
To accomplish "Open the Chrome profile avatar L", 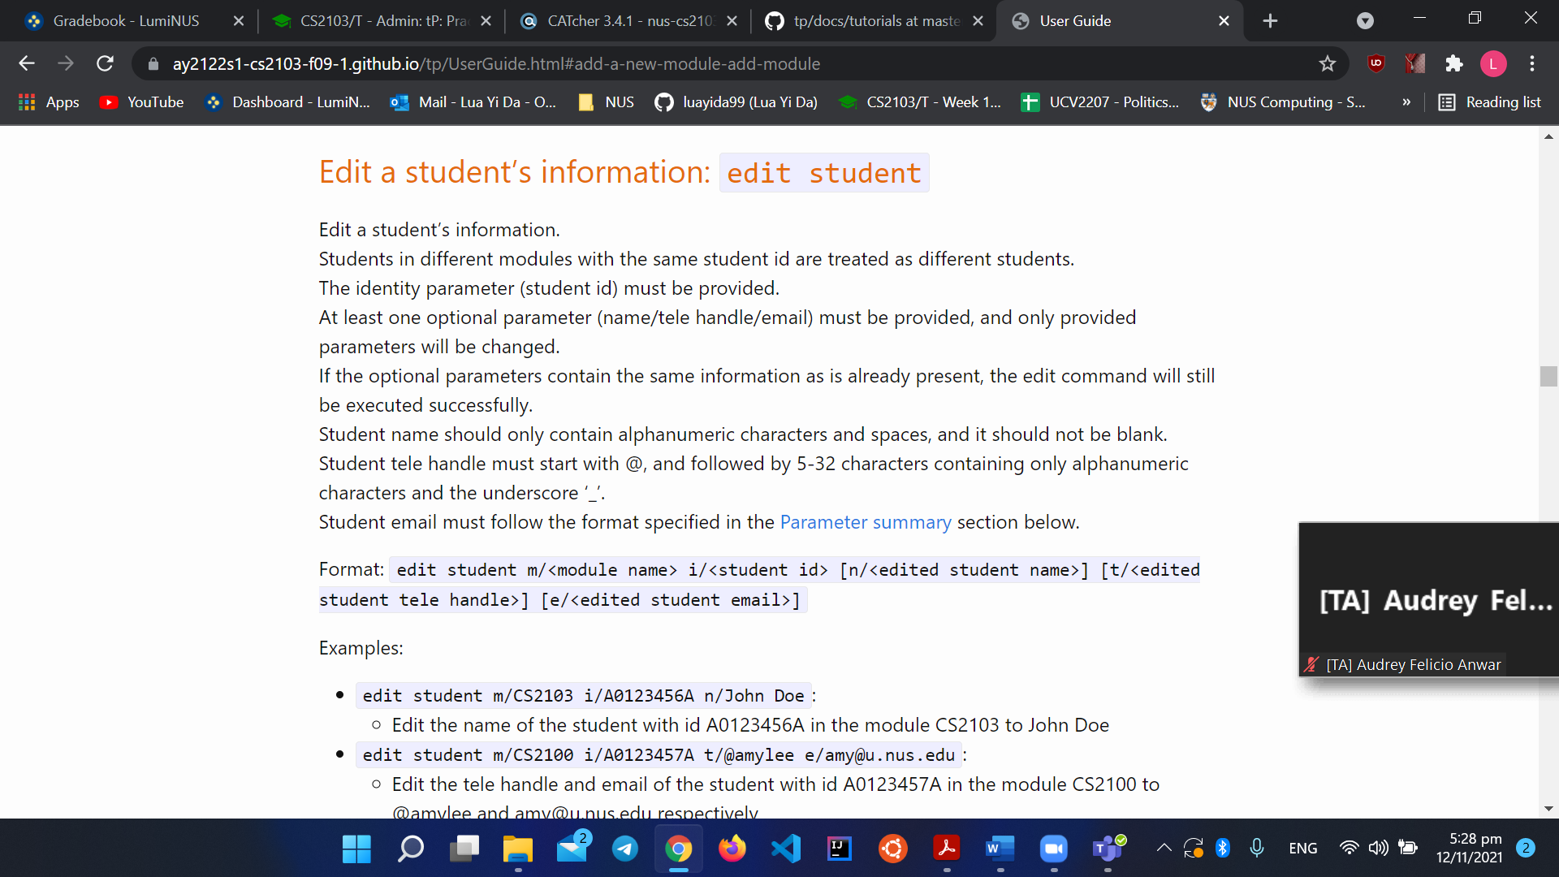I will pos(1493,63).
